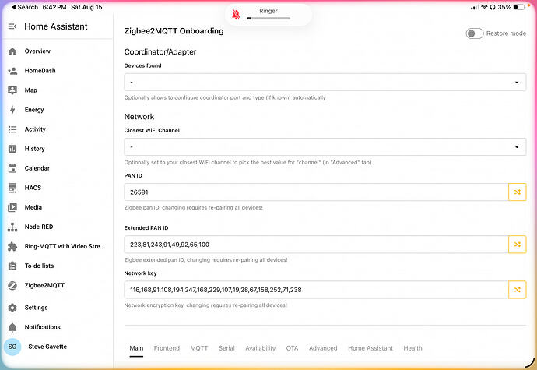Randomize the Extended PAN ID shuffle icon
537x370 pixels.
coord(517,245)
